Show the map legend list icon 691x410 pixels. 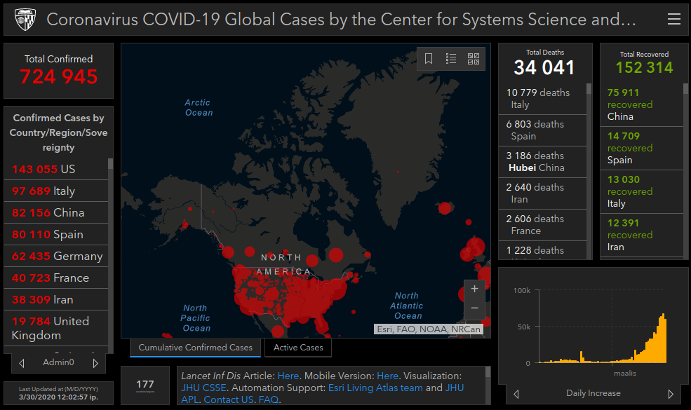451,59
